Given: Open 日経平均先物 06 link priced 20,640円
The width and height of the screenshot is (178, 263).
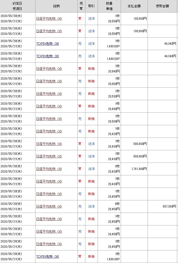Looking at the screenshot, I should [49, 69].
